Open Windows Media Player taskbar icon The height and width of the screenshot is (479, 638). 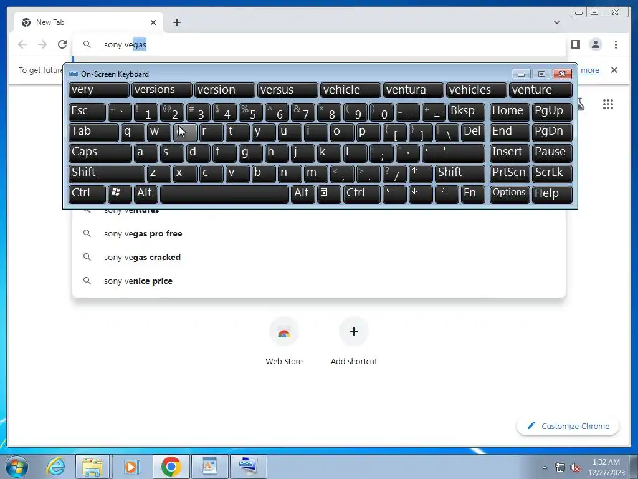tap(131, 466)
